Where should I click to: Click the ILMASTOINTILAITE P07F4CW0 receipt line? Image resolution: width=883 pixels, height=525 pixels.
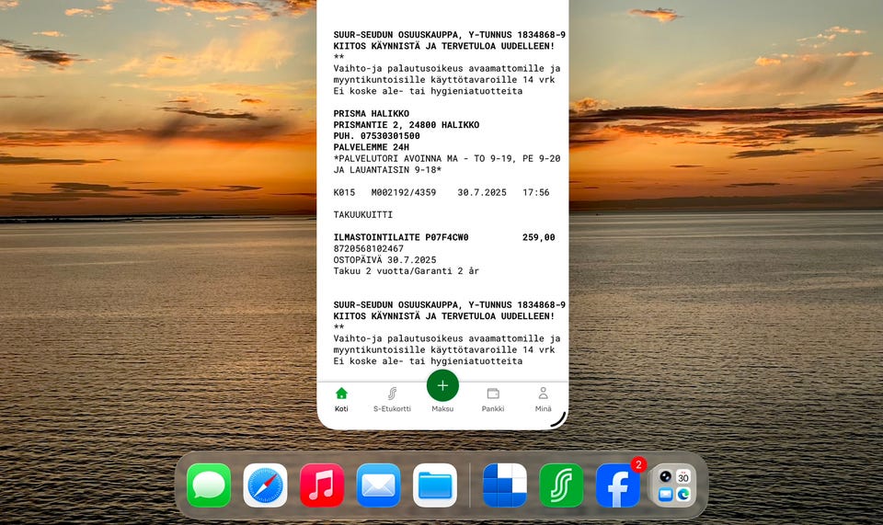pos(401,237)
